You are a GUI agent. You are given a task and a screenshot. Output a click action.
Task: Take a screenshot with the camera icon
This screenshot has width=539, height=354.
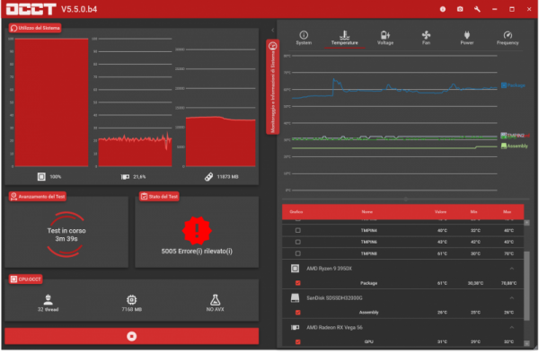(460, 9)
